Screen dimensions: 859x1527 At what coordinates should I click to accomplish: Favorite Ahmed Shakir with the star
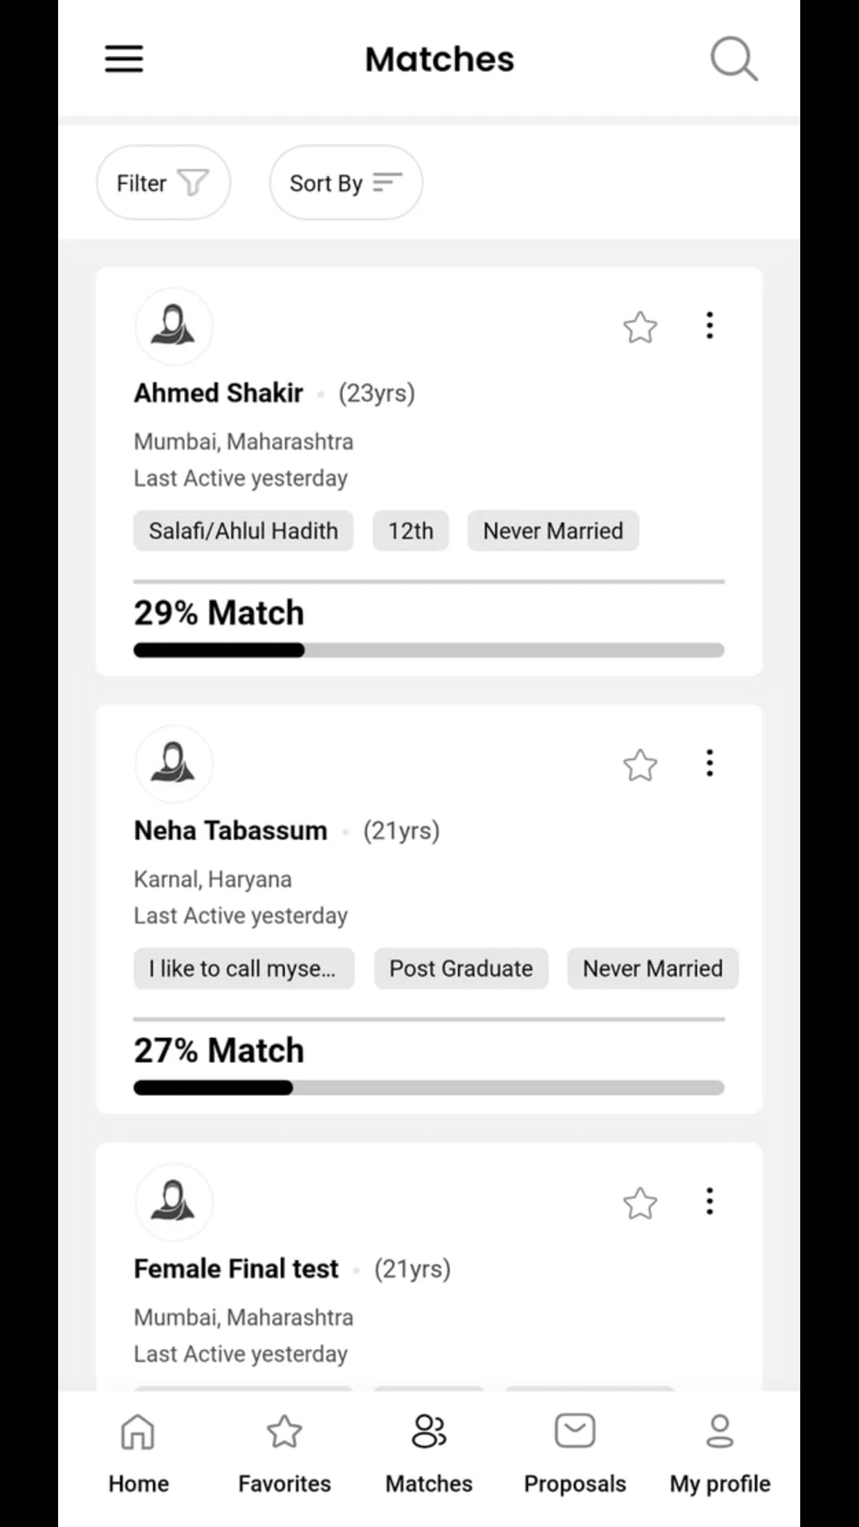pos(640,327)
